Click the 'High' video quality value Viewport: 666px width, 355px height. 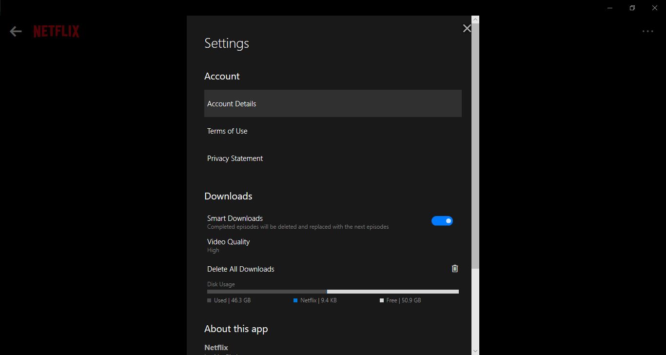(213, 250)
